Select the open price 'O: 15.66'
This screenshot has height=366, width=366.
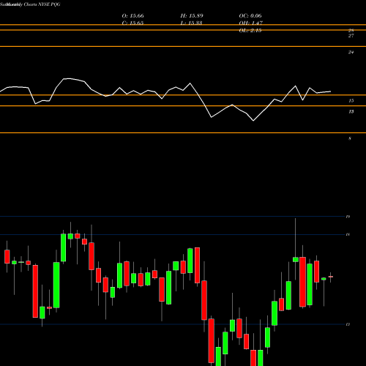[x=132, y=16]
